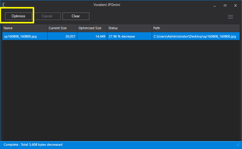Close the Voralent JPGmini window
Screen dimensions: 242x149
pos(235,5)
